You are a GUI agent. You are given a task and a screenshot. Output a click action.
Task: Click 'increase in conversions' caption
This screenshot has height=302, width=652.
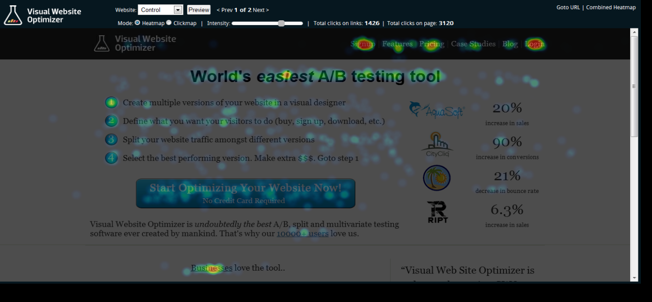pyautogui.click(x=507, y=157)
